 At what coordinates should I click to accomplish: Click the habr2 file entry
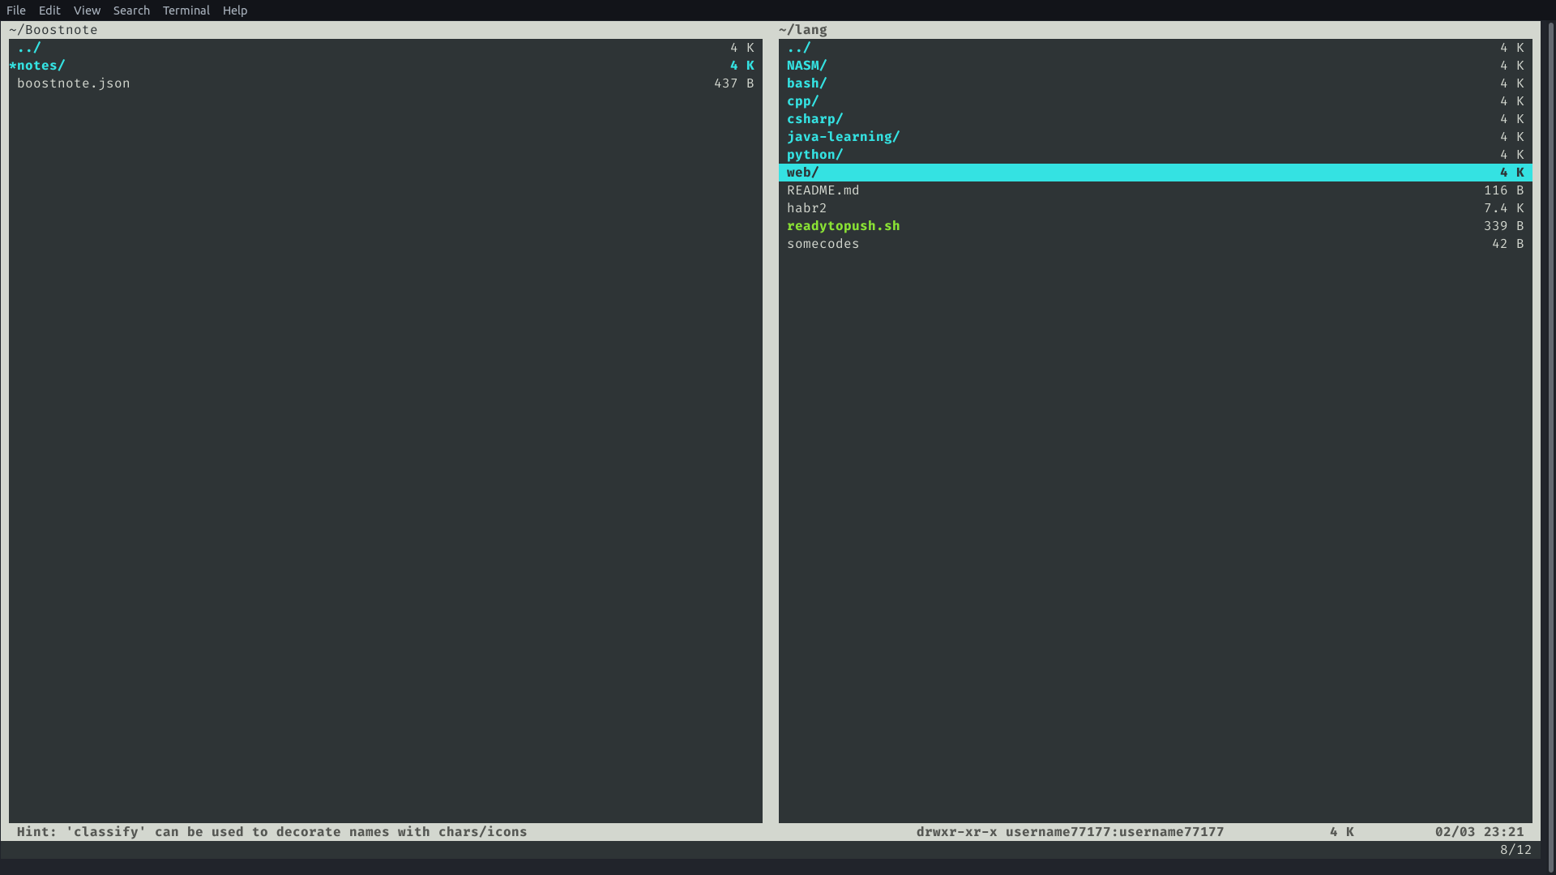tap(806, 208)
